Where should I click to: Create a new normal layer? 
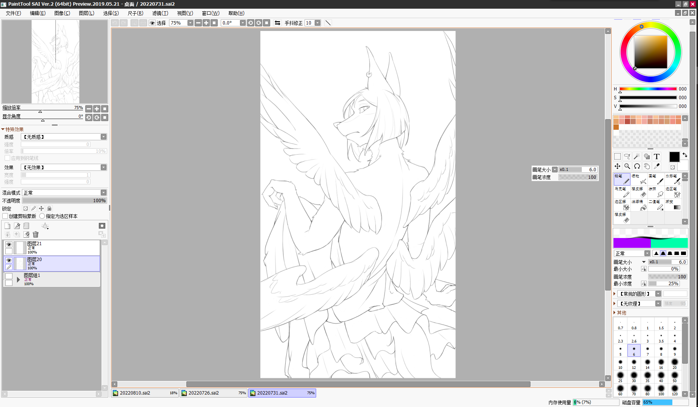[x=7, y=226]
